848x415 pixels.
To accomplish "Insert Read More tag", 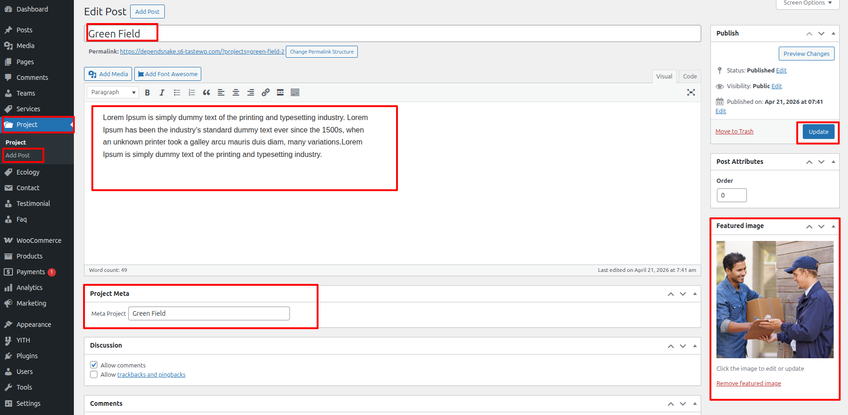I will pyautogui.click(x=280, y=93).
